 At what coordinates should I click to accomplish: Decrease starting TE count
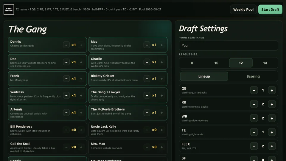click(254, 132)
